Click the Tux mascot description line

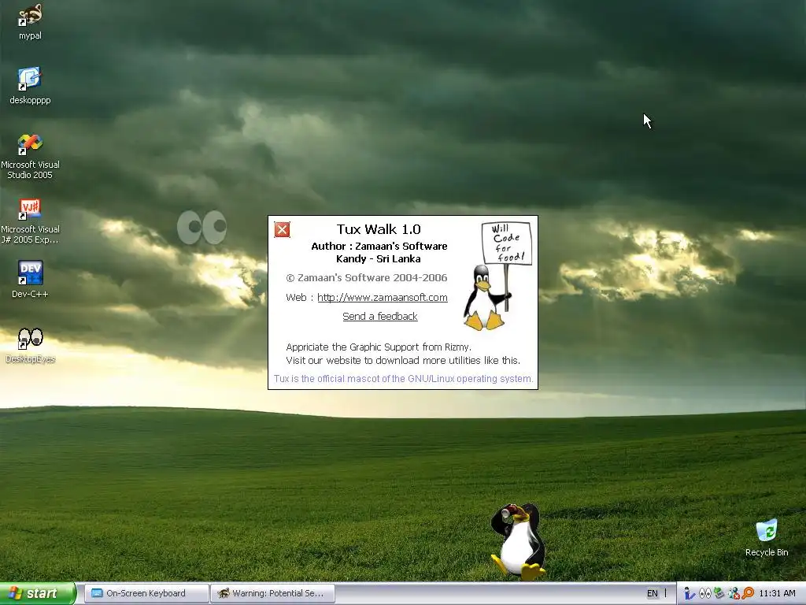point(404,379)
